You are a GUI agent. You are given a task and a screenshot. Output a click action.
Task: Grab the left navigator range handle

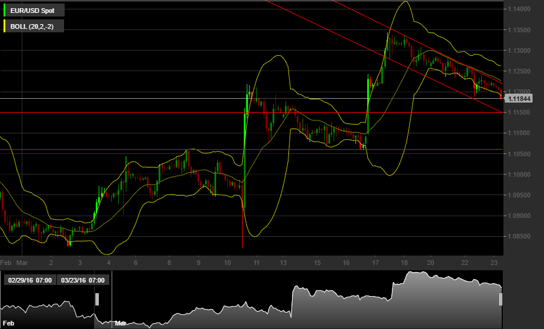point(97,300)
